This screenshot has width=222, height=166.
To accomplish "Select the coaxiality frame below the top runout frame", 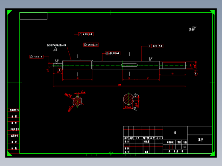I will (x=91, y=45).
